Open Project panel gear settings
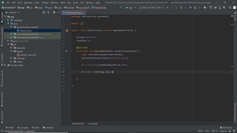Image resolution: width=237 pixels, height=133 pixels. (x=54, y=12)
